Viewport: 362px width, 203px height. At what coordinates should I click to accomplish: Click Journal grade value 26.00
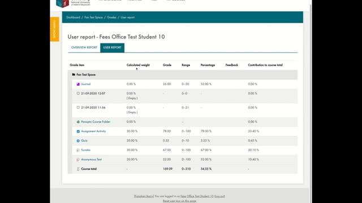(167, 84)
